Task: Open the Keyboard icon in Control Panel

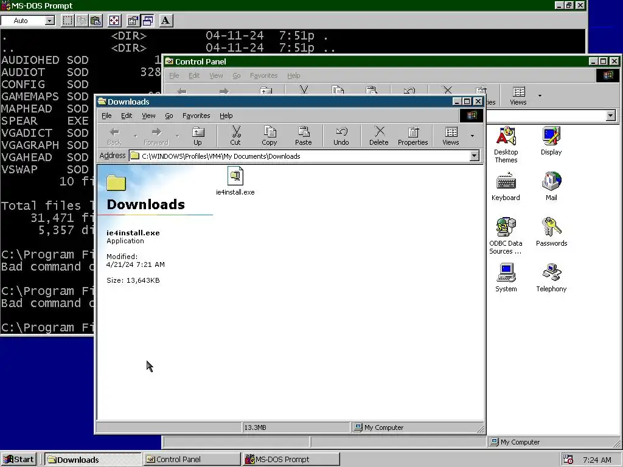Action: pos(506,187)
